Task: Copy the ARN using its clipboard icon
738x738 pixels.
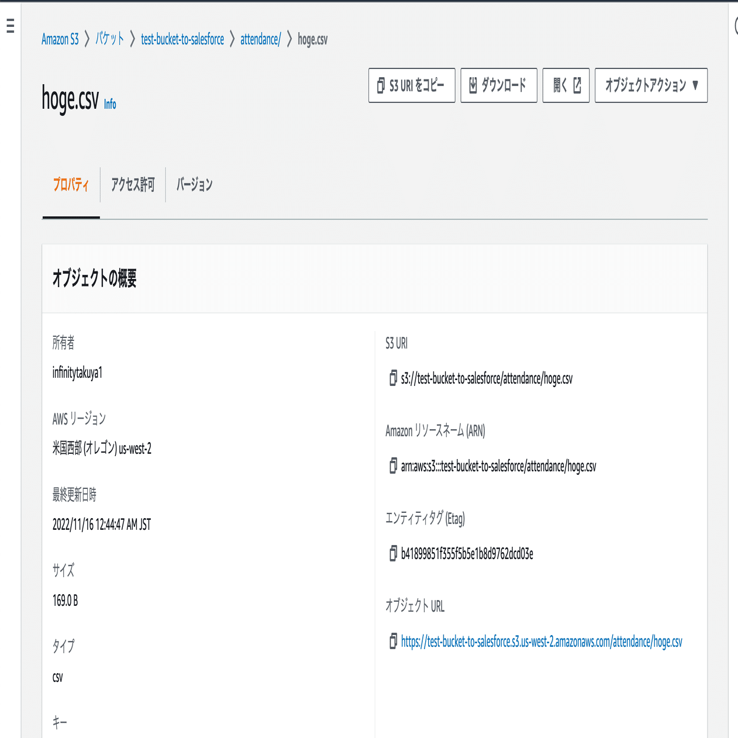Action: (392, 466)
